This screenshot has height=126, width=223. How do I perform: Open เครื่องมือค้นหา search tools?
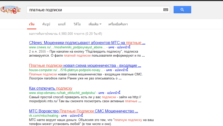tap(118, 24)
